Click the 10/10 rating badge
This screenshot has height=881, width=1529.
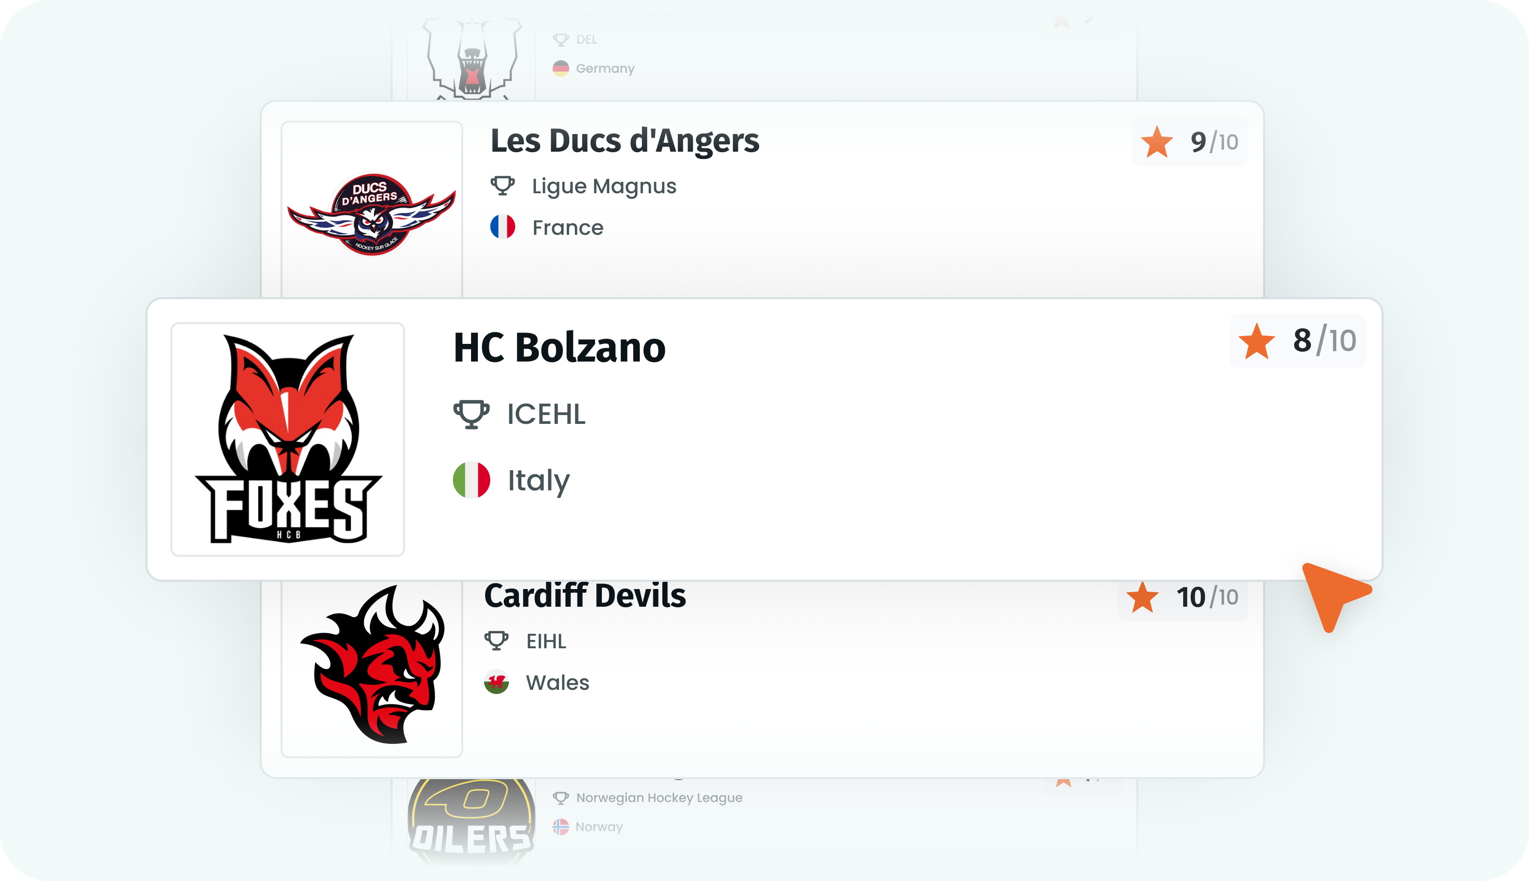click(1183, 597)
